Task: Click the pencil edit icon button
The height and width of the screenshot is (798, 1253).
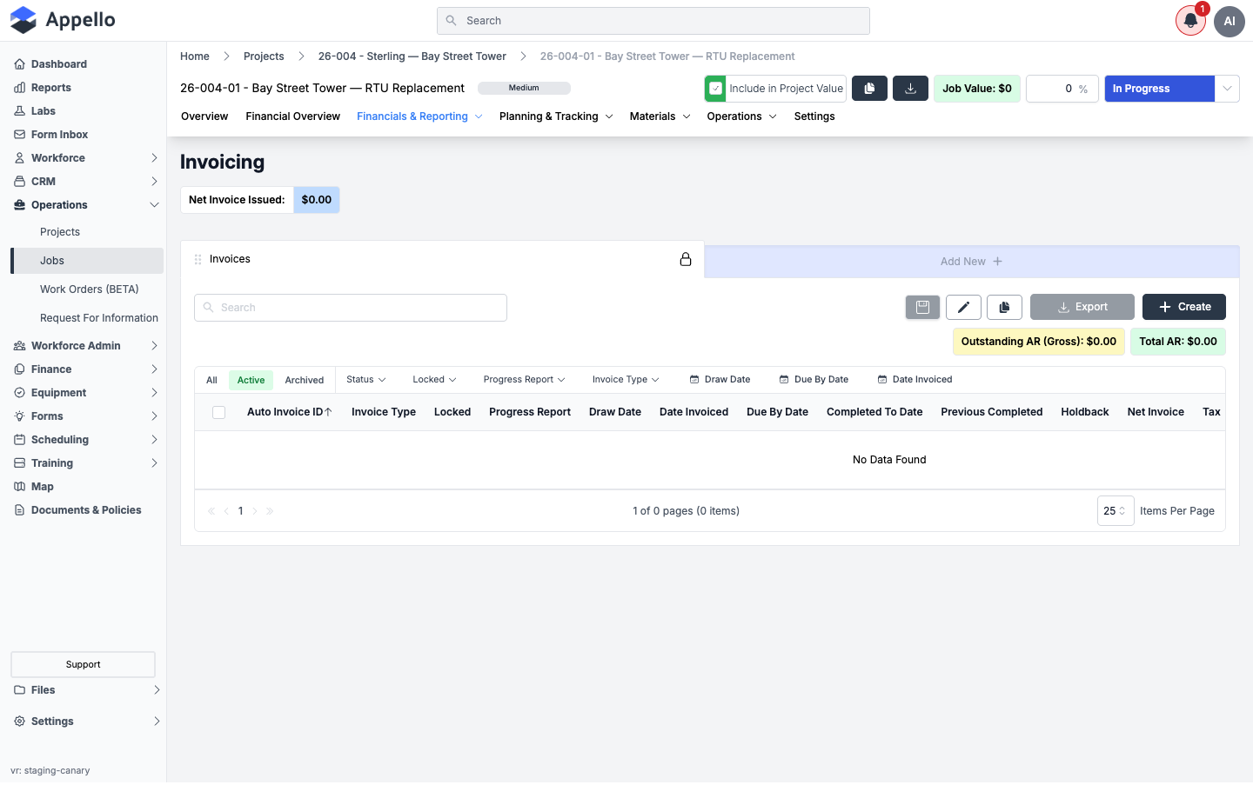Action: (x=963, y=307)
